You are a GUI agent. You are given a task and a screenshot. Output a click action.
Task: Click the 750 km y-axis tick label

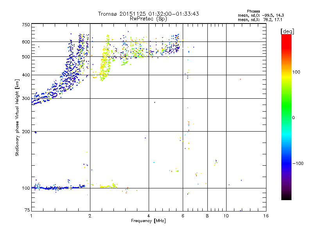point(26,25)
